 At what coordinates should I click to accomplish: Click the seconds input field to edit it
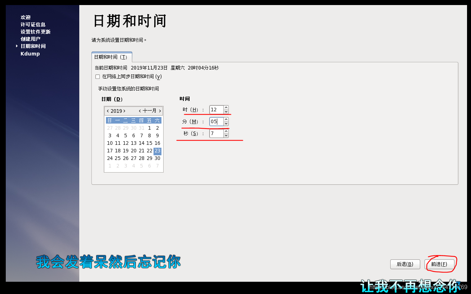(x=215, y=133)
